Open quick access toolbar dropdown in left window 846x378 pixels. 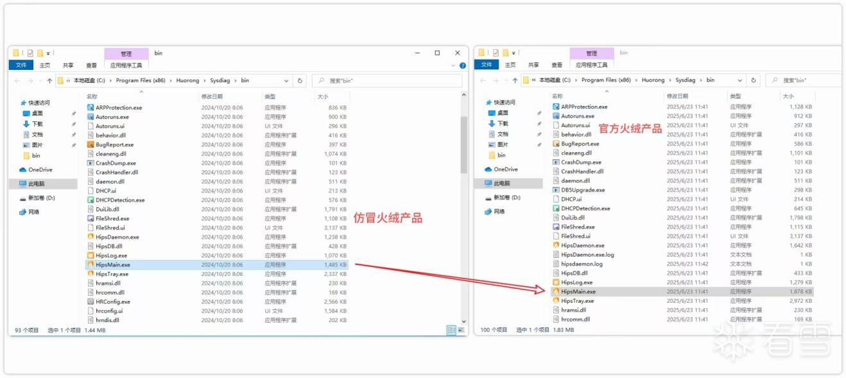point(48,53)
